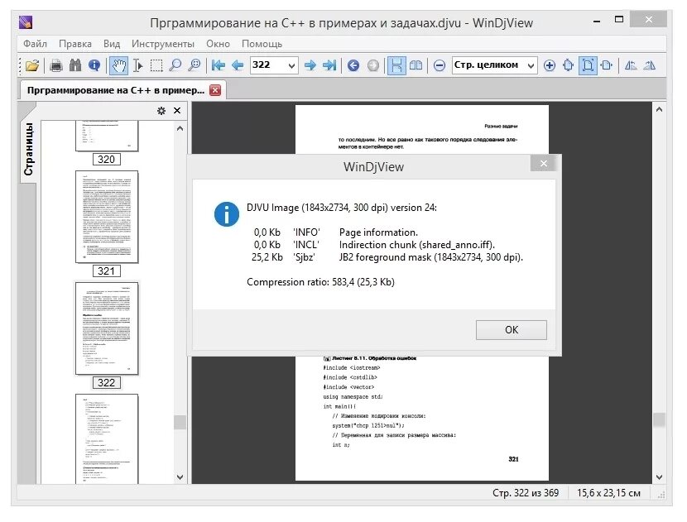Close the thumbnails side panel
Screen dimensions: 687x522
point(177,110)
